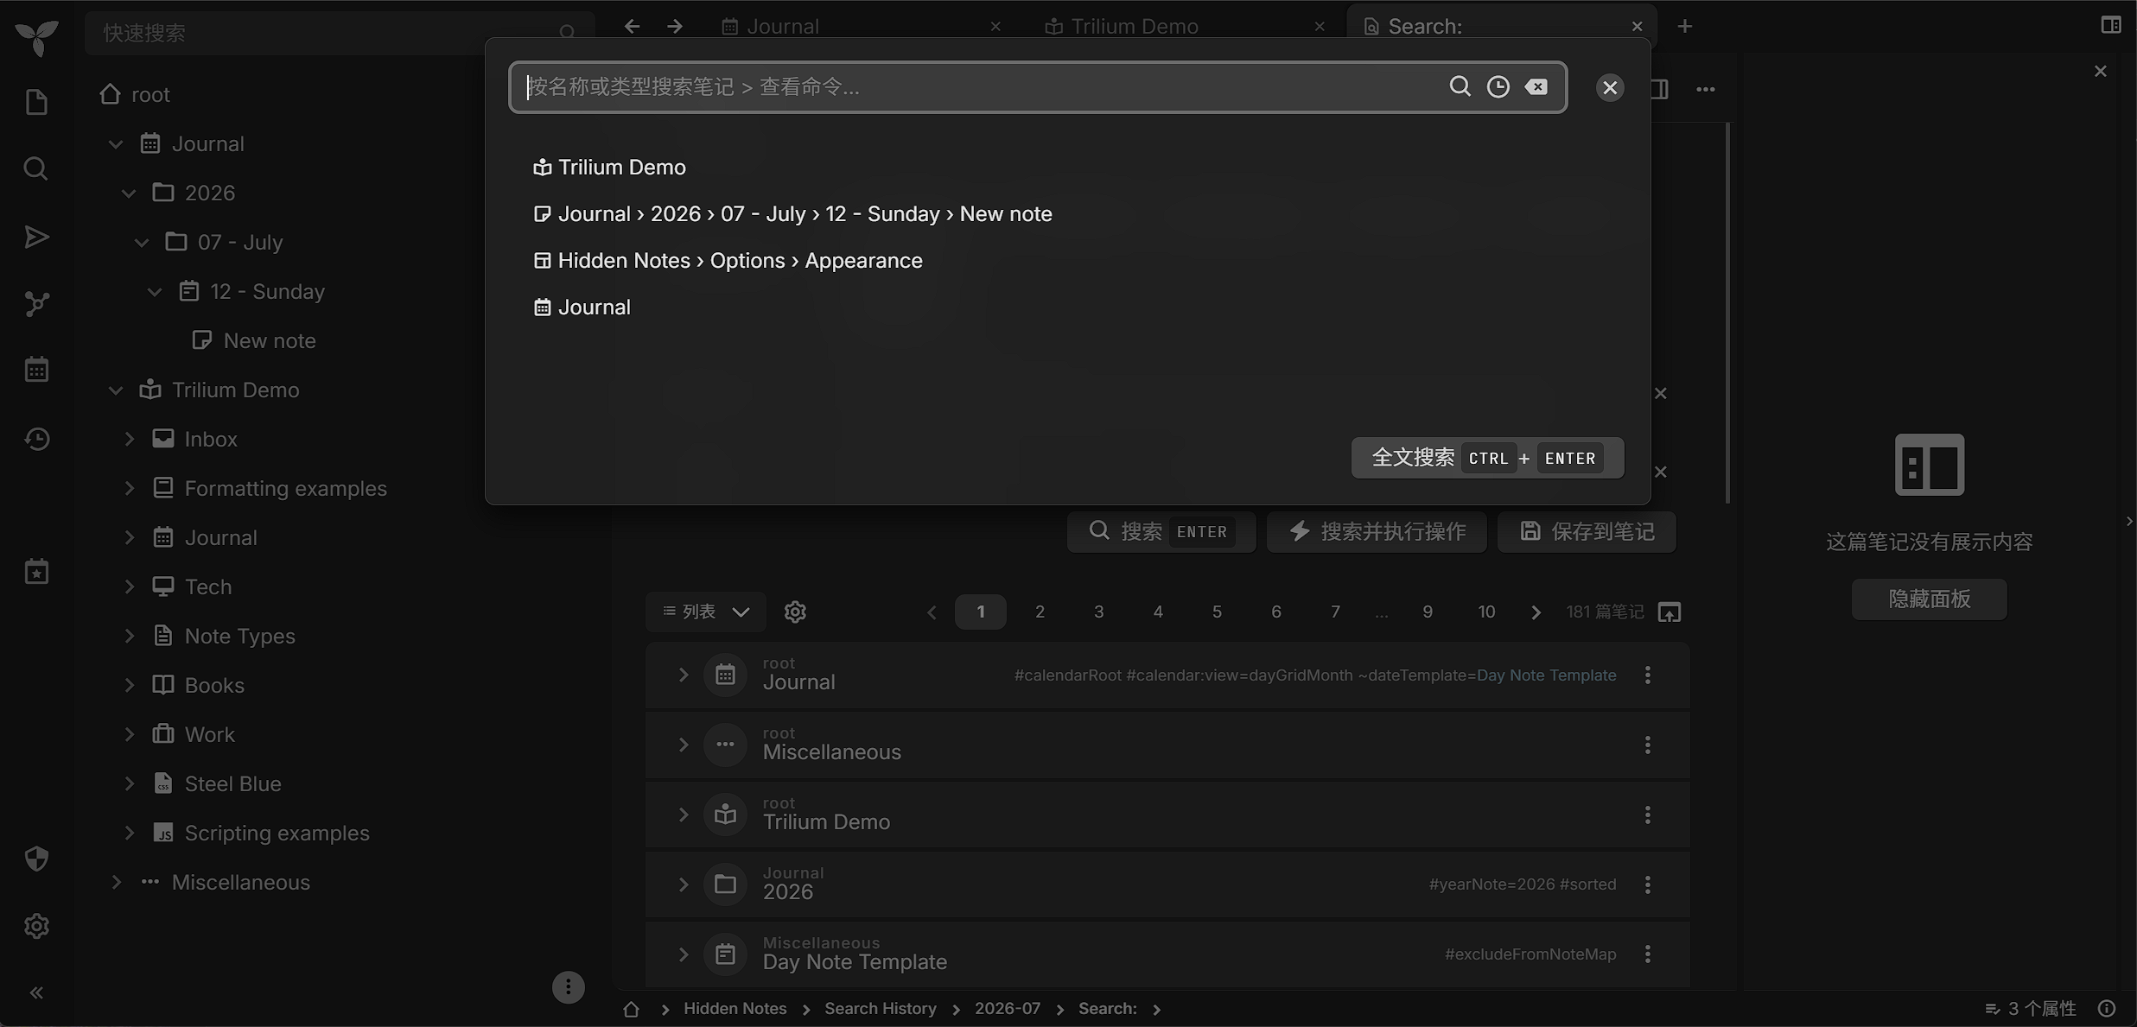The height and width of the screenshot is (1027, 2137).
Task: Go to results page 2
Action: [x=1040, y=612]
